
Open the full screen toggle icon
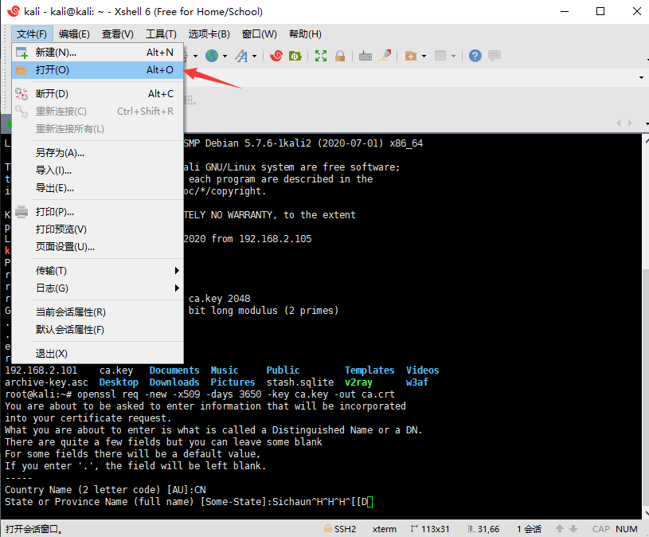(x=321, y=57)
